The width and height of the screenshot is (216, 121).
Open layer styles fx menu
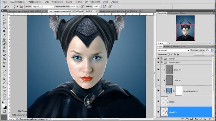pyautogui.click(x=187, y=119)
